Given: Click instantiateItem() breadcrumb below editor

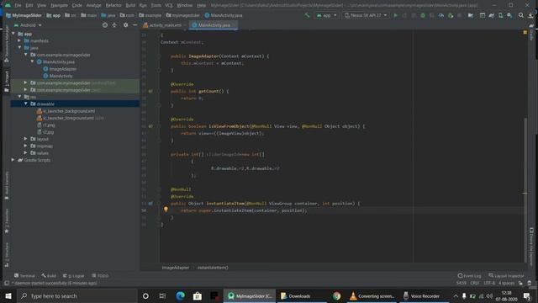Looking at the screenshot, I should [x=213, y=268].
